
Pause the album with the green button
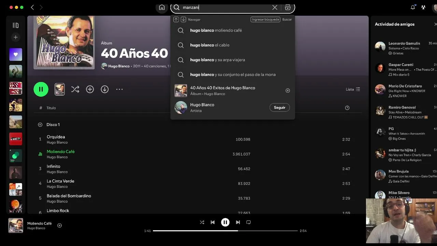click(41, 89)
